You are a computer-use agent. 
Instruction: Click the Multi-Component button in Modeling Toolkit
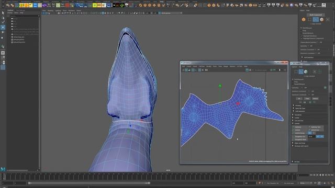click(x=316, y=15)
